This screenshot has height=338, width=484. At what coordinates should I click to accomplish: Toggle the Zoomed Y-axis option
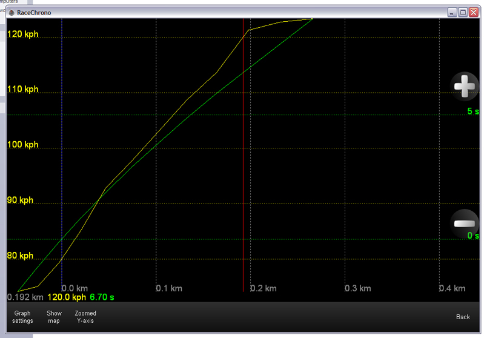pos(85,317)
